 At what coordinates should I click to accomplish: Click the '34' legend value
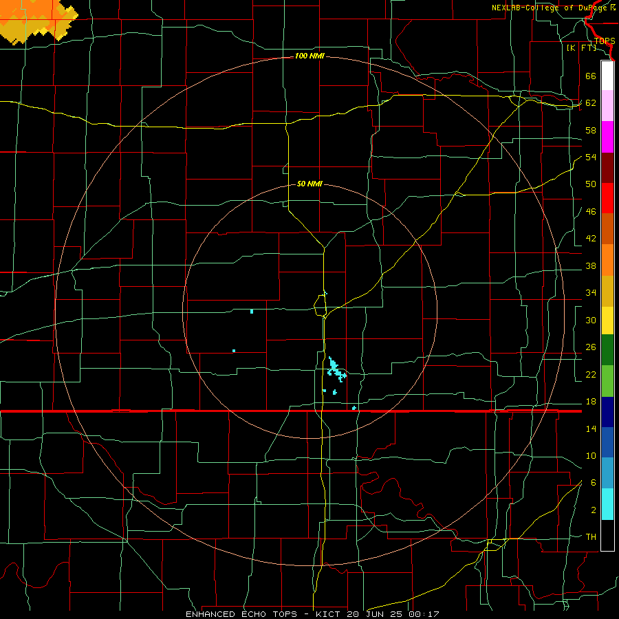click(591, 293)
